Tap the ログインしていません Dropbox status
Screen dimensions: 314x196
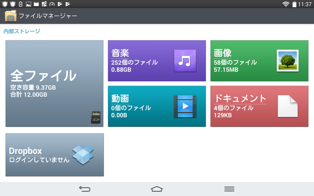(39, 160)
